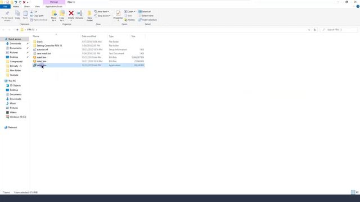Click the FIFA 13 breadcrumb in address bar
Image resolution: width=360 pixels, height=202 pixels.
click(31, 30)
